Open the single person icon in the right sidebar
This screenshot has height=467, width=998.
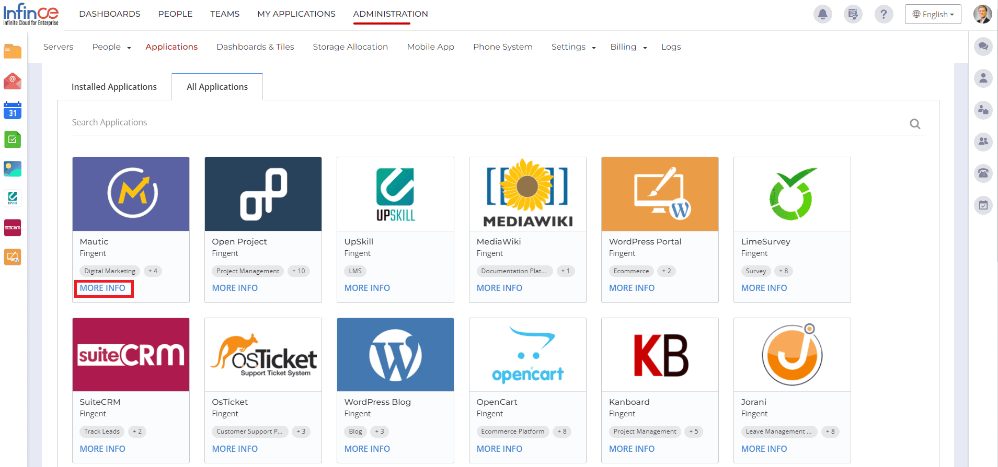[x=983, y=78]
